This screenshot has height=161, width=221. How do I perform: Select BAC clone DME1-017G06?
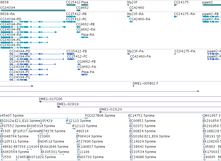(x=51, y=99)
